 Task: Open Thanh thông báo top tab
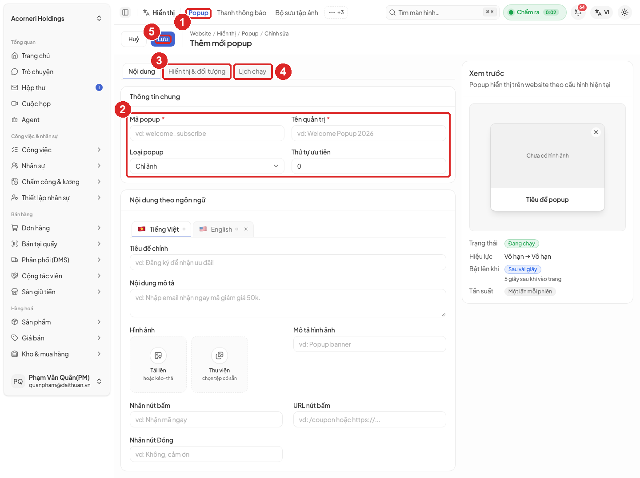[x=242, y=13]
